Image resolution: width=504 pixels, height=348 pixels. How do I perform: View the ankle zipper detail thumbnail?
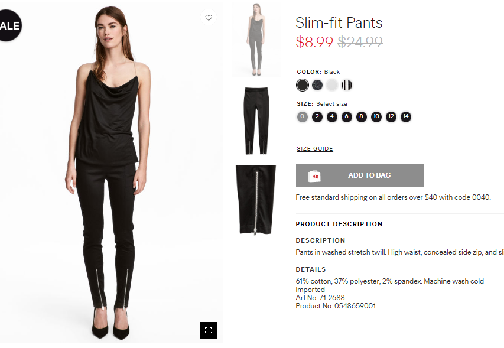click(256, 200)
